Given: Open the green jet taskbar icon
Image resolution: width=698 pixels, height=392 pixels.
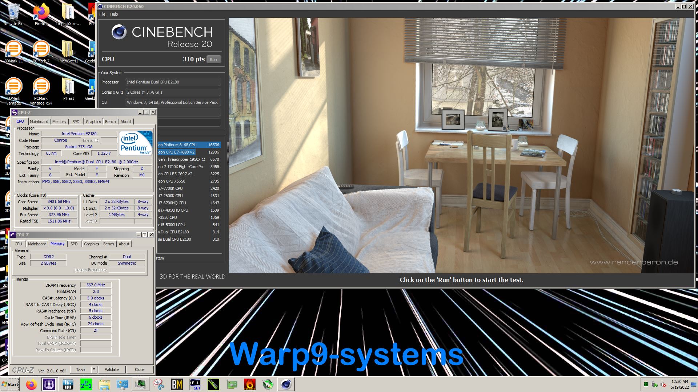Looking at the screenshot, I should [268, 384].
